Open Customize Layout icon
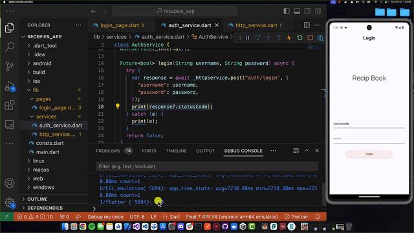414x233 pixels. click(x=318, y=11)
